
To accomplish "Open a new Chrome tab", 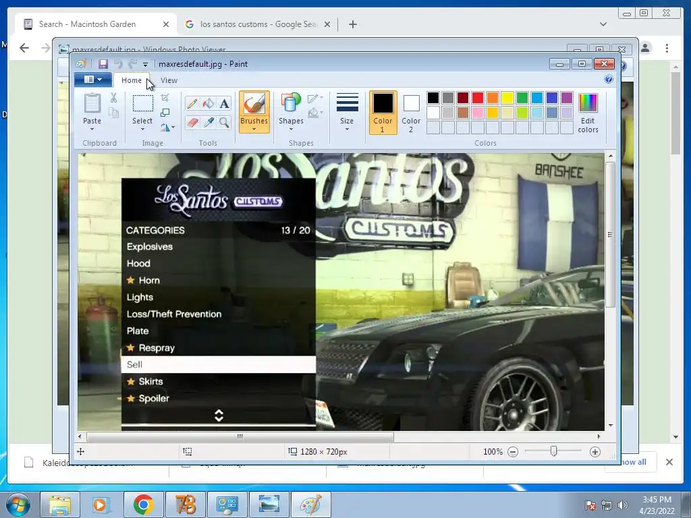I will click(x=352, y=24).
